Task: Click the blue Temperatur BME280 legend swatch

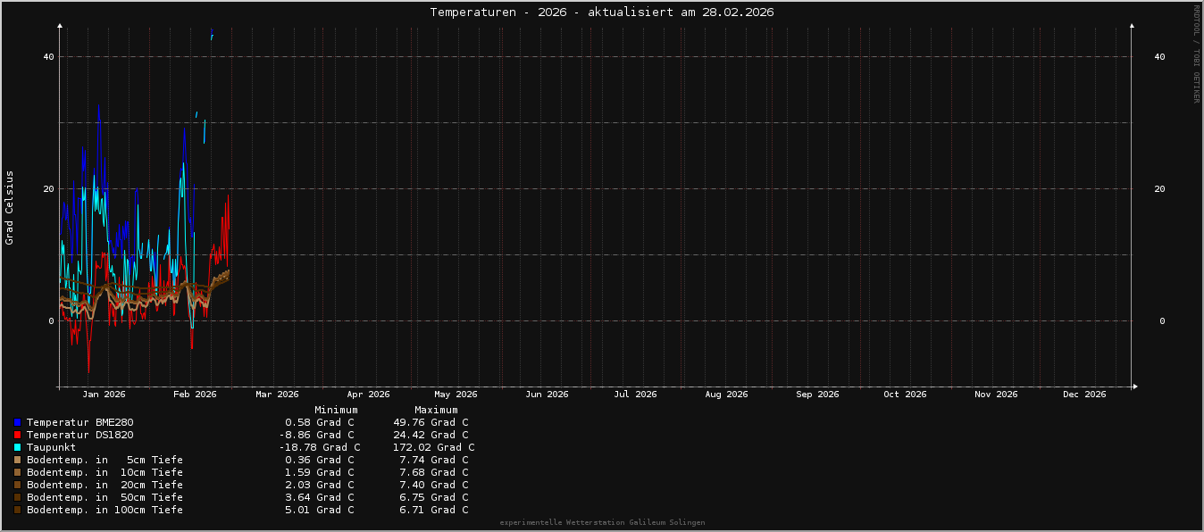Action: (17, 422)
